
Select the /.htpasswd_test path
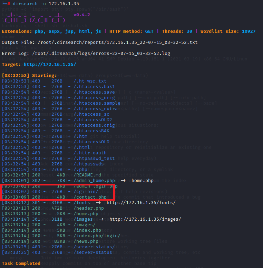tap(94, 159)
